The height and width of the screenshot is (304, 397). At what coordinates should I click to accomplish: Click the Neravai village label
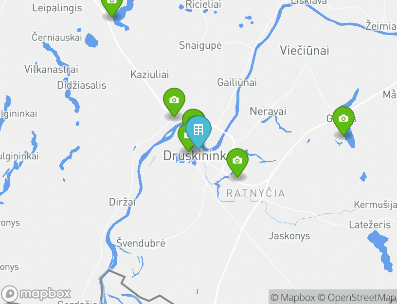[268, 111]
